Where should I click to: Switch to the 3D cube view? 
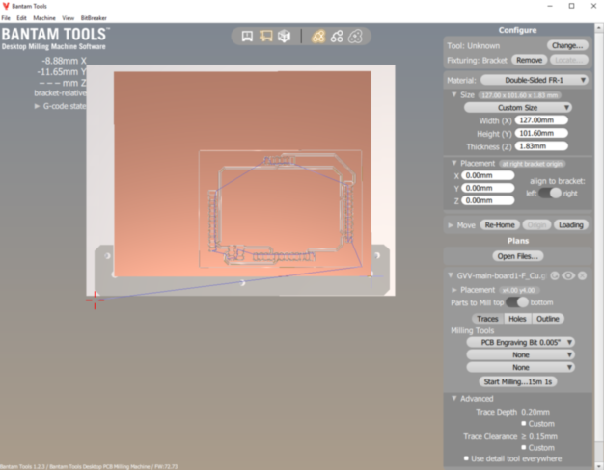coord(284,37)
